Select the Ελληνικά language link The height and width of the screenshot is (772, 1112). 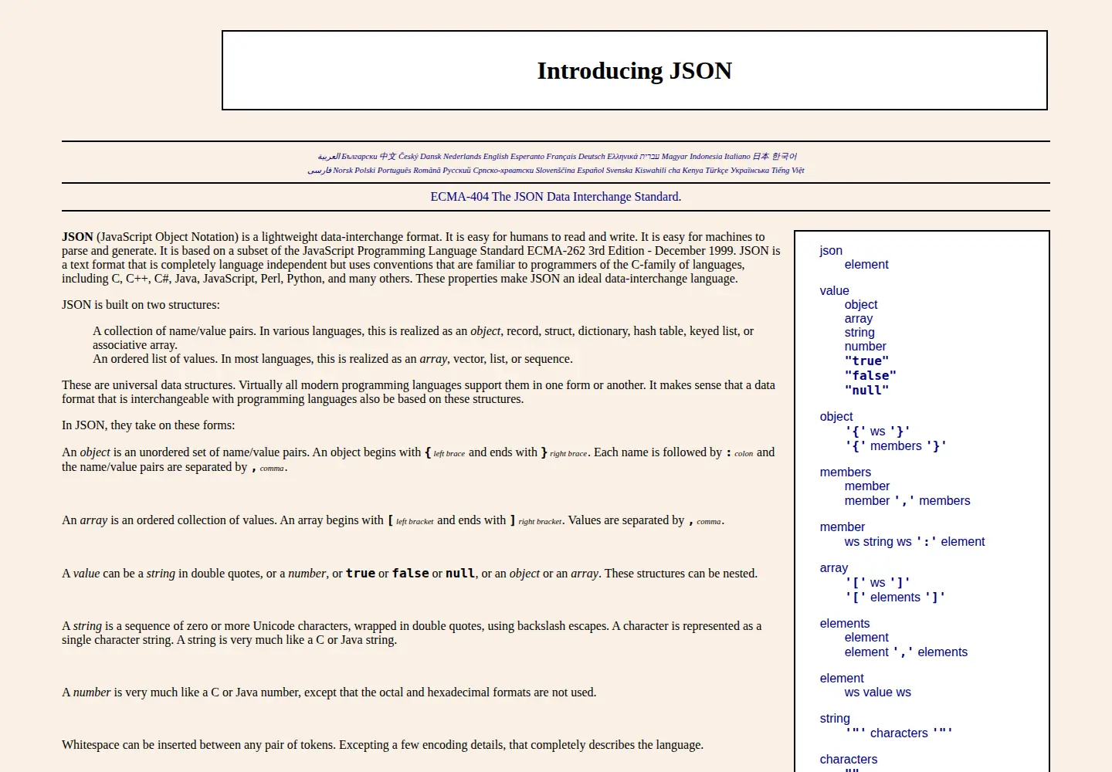click(x=622, y=156)
